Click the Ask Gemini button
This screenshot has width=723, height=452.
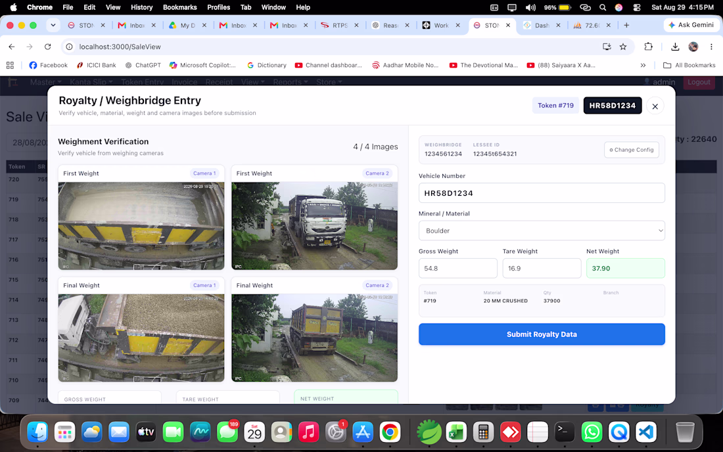click(x=691, y=25)
